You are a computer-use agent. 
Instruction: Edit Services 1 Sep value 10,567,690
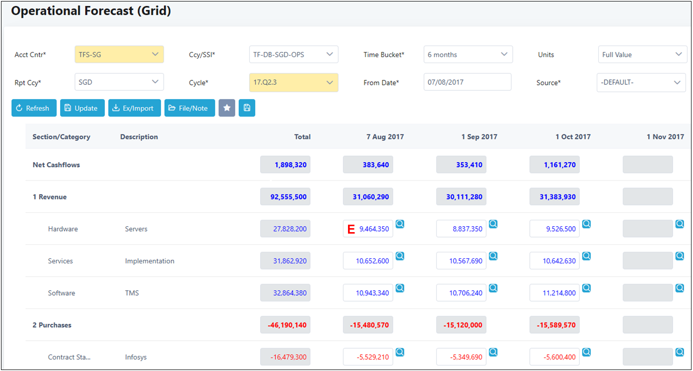461,261
